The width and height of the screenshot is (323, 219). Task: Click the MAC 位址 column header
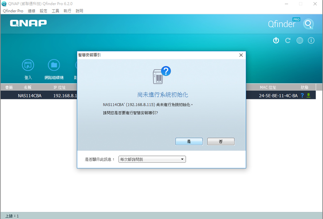pos(268,87)
